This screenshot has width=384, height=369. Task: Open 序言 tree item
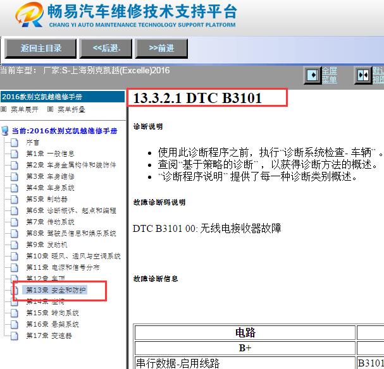(32, 142)
